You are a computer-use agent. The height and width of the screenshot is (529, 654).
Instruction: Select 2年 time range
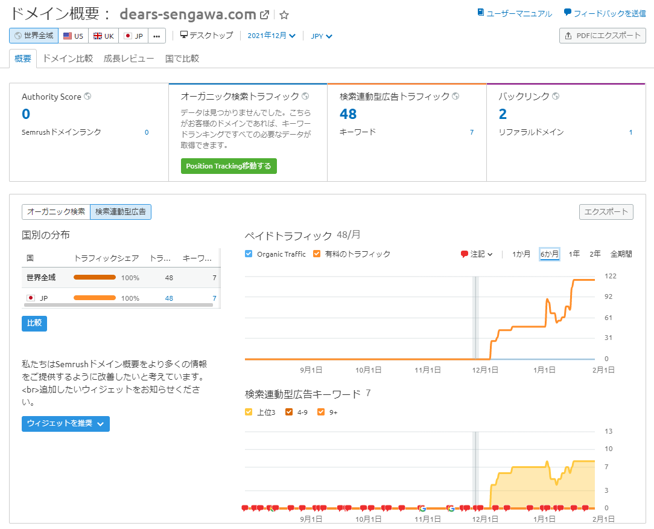point(595,254)
